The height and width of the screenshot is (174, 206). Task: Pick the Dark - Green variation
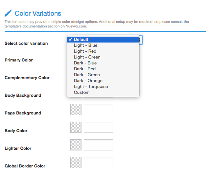103,75
